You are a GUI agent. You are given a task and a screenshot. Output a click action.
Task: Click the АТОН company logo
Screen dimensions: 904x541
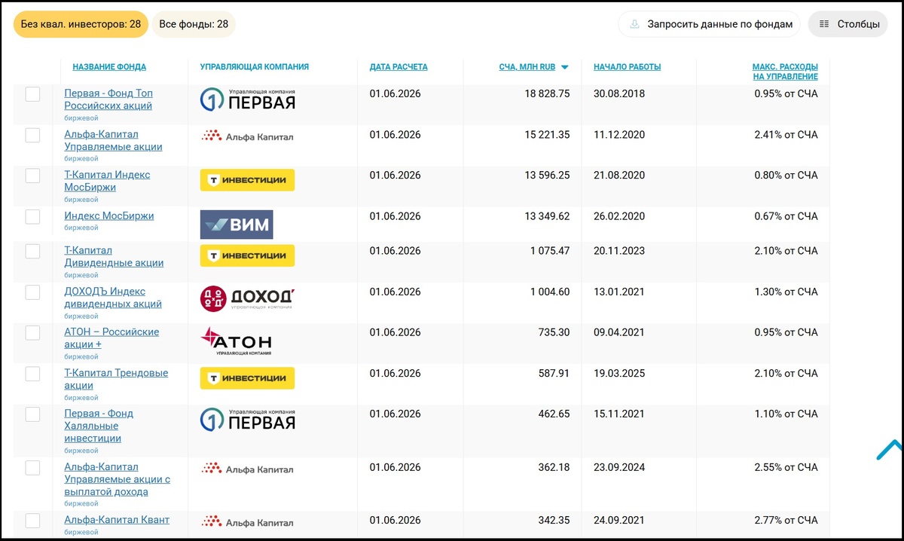point(236,341)
